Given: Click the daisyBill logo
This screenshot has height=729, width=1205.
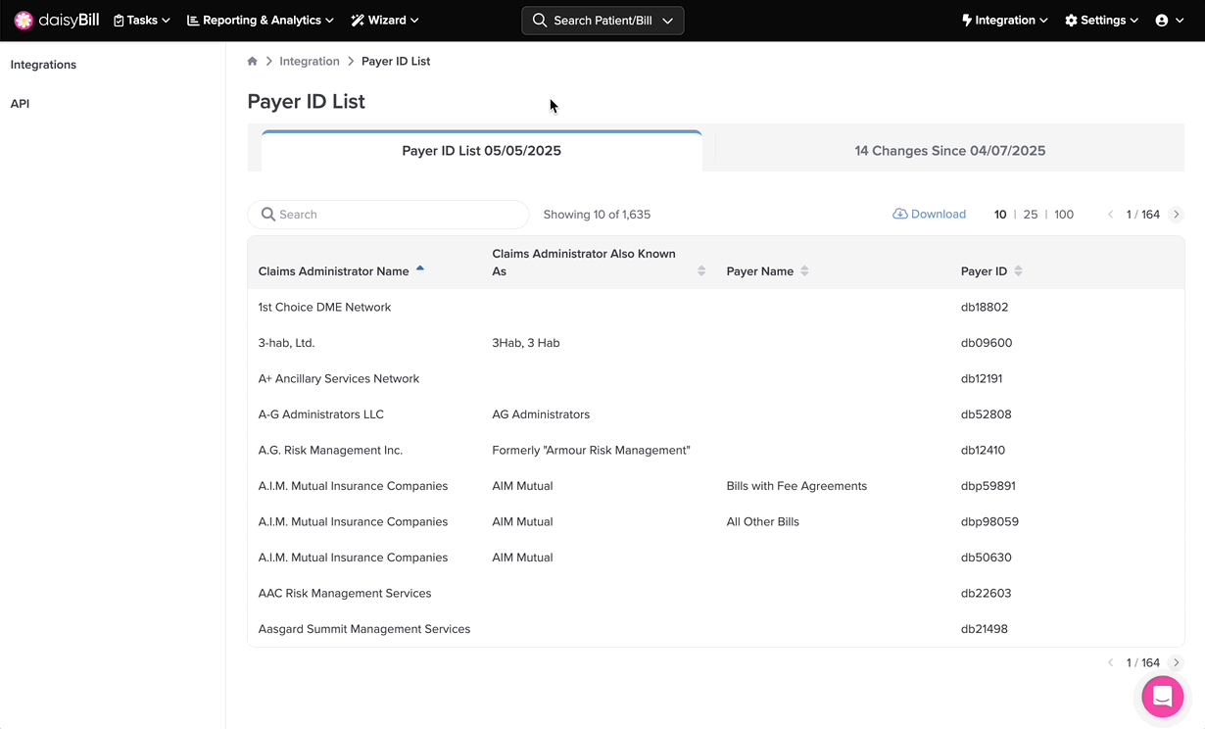Looking at the screenshot, I should (x=57, y=20).
